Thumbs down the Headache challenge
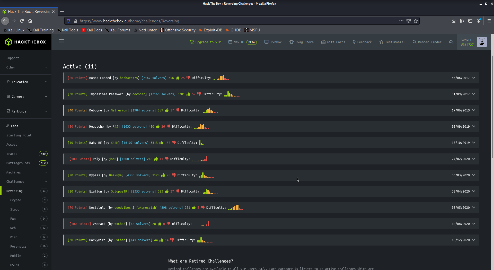This screenshot has height=270, width=494. click(x=169, y=126)
